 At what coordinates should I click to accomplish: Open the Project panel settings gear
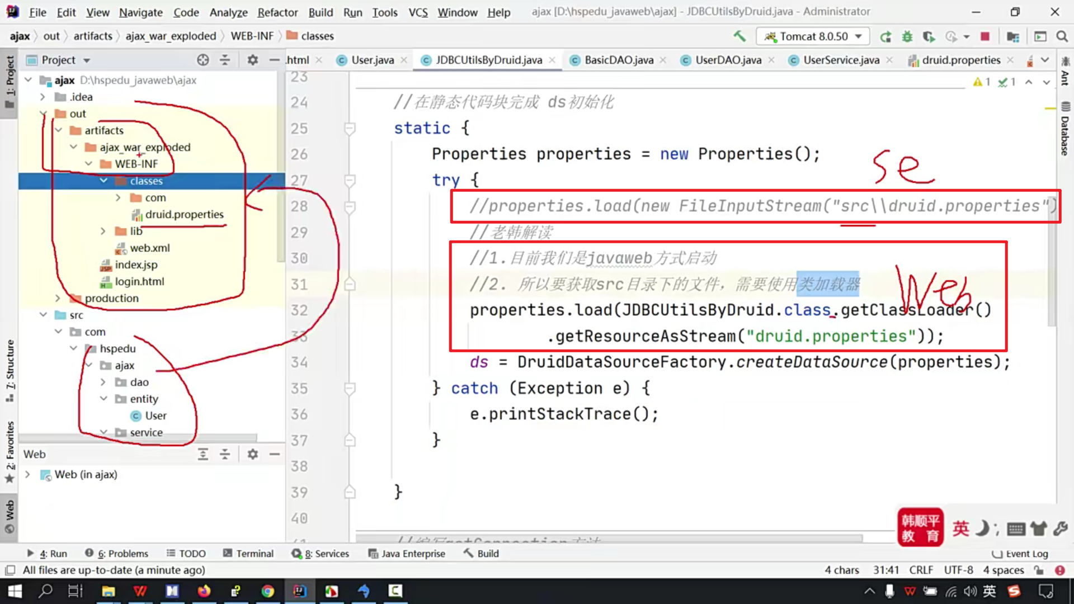point(253,60)
